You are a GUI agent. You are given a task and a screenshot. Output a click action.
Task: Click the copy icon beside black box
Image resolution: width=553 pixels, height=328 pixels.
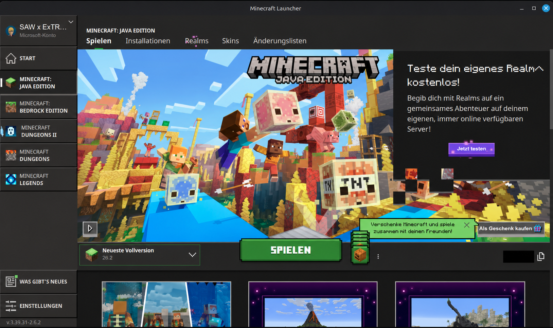point(541,256)
